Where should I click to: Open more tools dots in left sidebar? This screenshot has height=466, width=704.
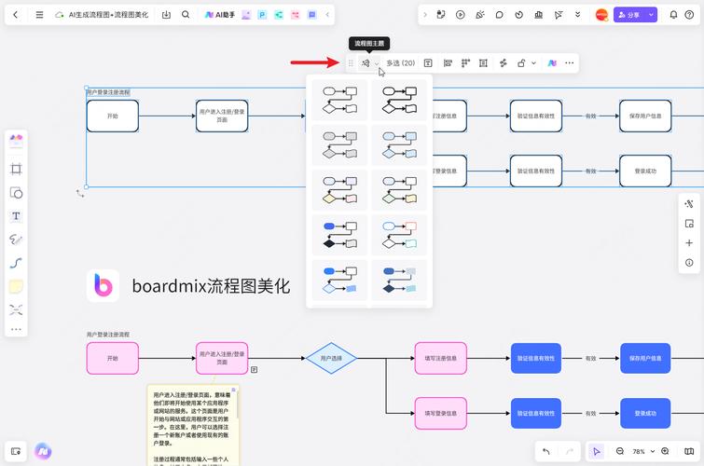click(x=16, y=330)
